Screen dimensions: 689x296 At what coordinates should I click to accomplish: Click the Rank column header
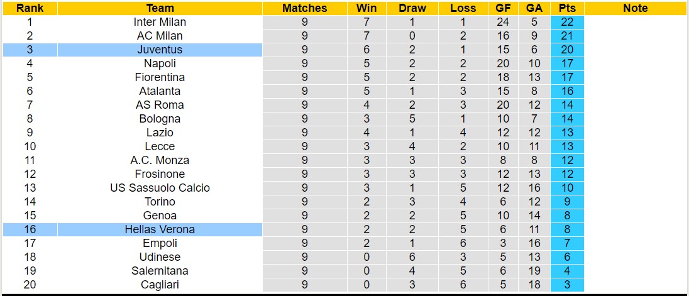pos(30,8)
